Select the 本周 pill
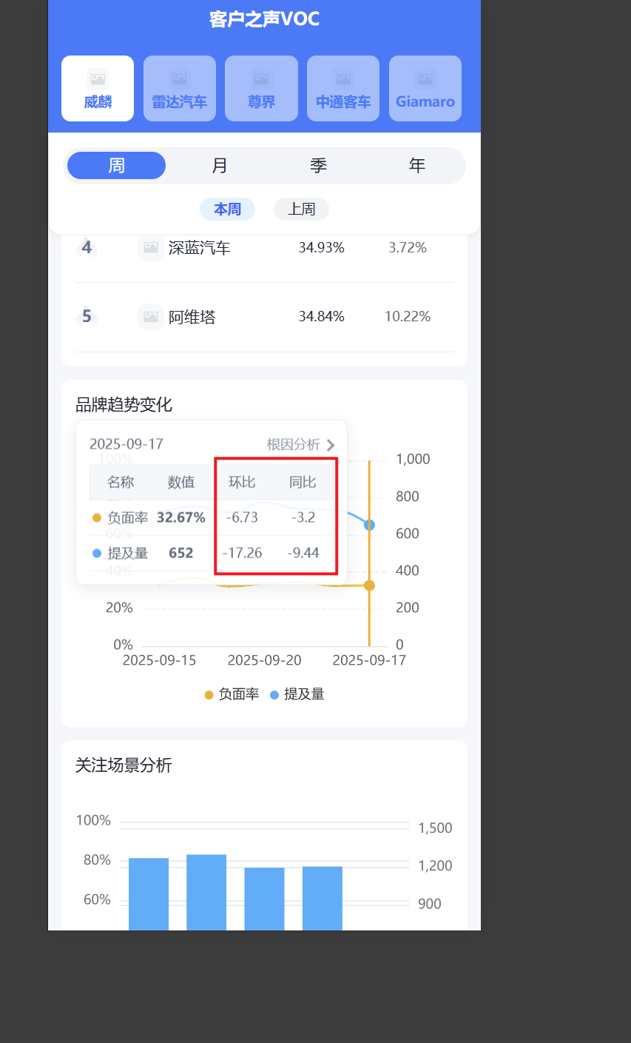 coord(227,209)
